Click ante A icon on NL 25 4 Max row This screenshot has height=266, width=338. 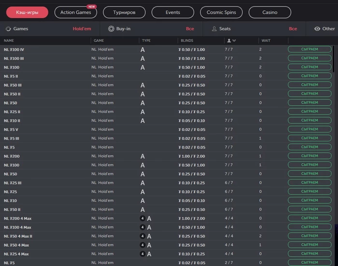149,254
